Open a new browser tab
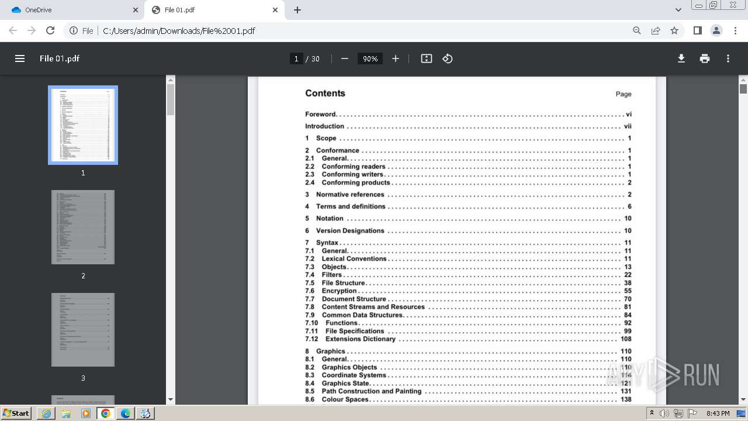Screen dimensions: 748x421 pos(297,10)
